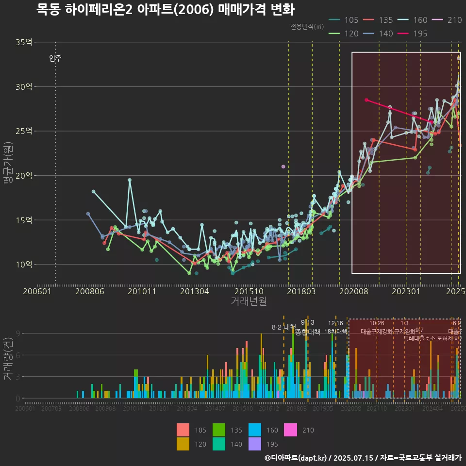
Task: Click the pink 210 swatch in bar legend
Action: point(290,430)
